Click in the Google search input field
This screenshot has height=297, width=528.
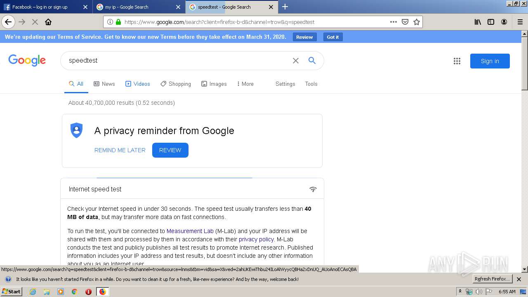pyautogui.click(x=177, y=61)
